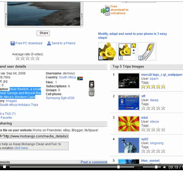This screenshot has width=183, height=172.
Task: Rate the image with the fifth star
Action: coord(37,58)
